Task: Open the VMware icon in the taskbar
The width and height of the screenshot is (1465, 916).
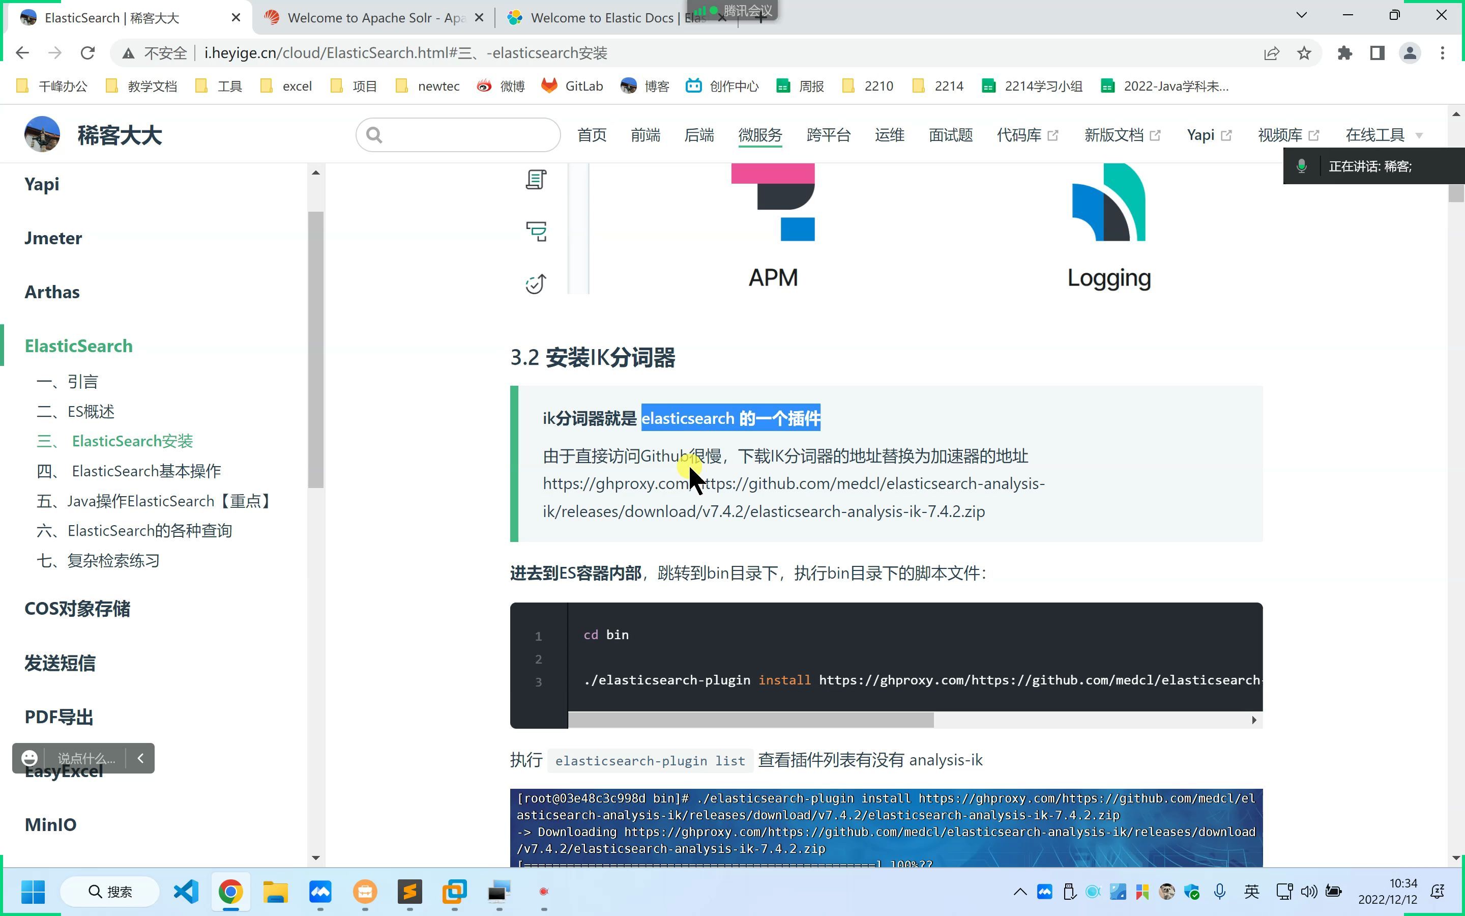Action: click(455, 891)
